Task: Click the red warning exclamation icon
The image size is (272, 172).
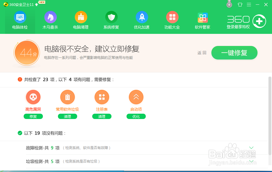Action: 20,79
